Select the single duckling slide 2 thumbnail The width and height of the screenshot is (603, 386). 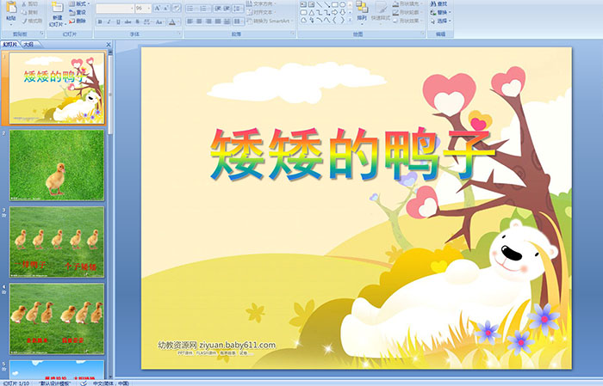click(57, 165)
